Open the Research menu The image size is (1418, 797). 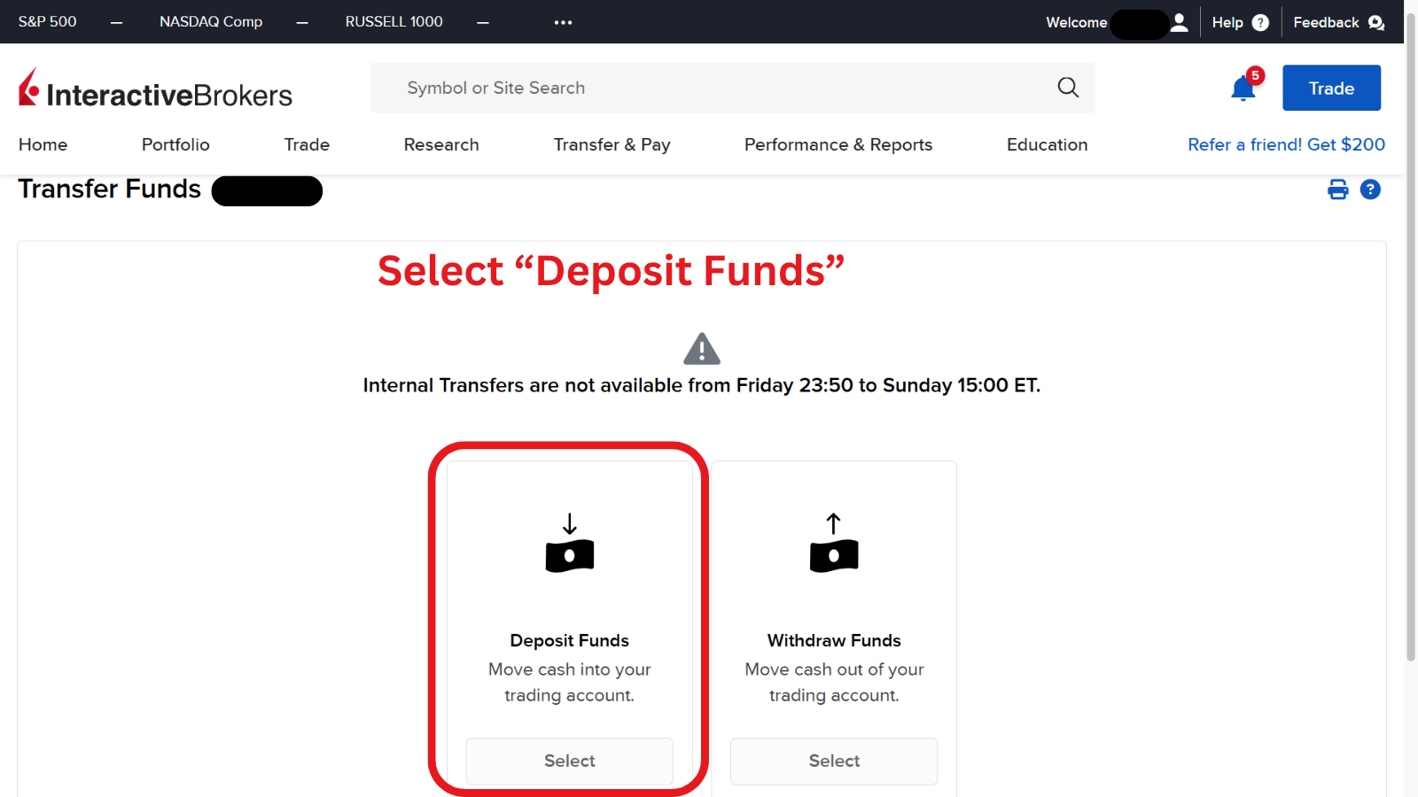[x=440, y=144]
